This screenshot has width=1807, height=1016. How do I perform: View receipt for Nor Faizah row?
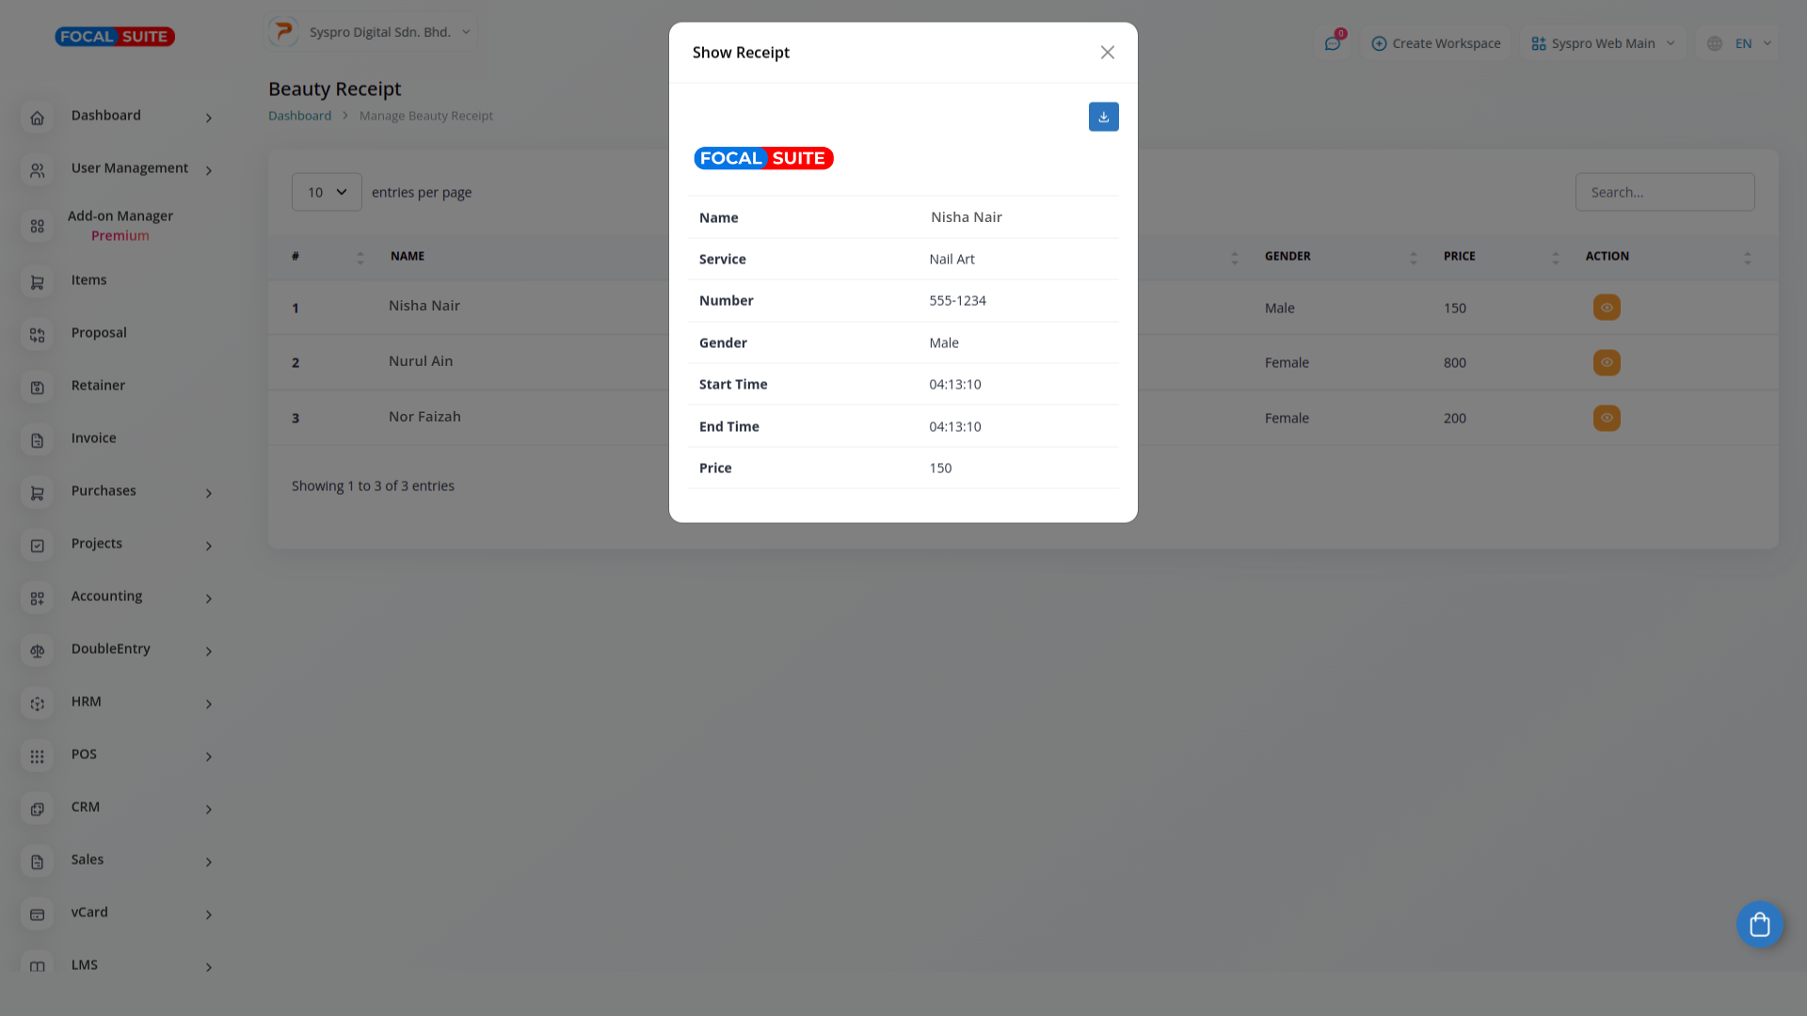[1606, 418]
